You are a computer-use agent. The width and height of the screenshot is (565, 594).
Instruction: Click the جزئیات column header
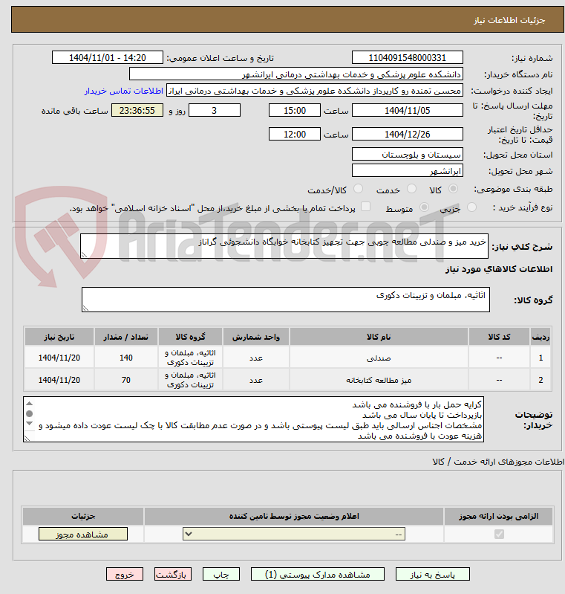[83, 516]
